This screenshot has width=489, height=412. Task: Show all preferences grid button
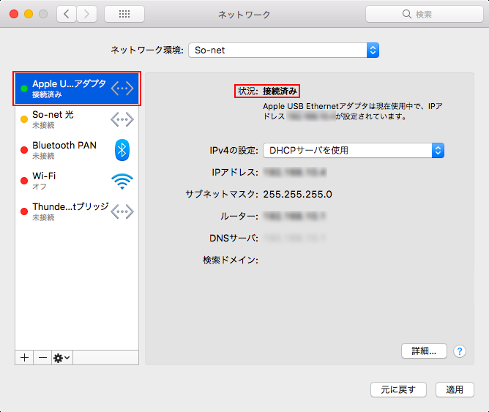coord(124,14)
